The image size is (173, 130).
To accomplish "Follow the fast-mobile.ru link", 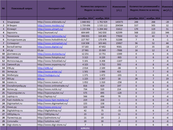I will point(53,100).
